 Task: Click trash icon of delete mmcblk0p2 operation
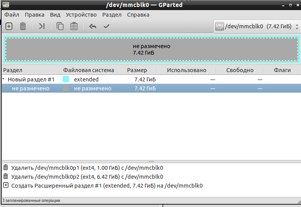tap(6, 176)
